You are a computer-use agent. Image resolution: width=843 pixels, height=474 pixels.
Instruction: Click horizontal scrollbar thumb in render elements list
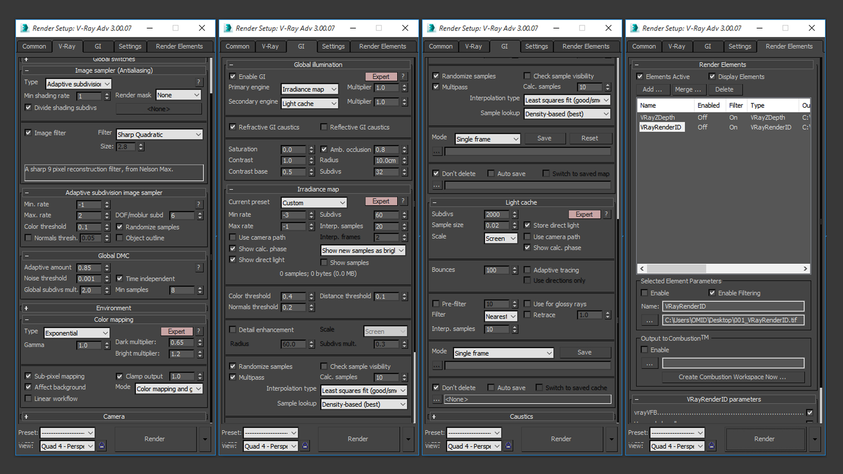(676, 269)
